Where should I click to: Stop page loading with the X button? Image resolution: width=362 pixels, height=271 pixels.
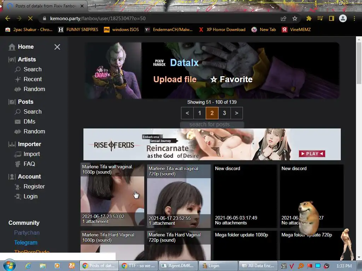(30, 18)
